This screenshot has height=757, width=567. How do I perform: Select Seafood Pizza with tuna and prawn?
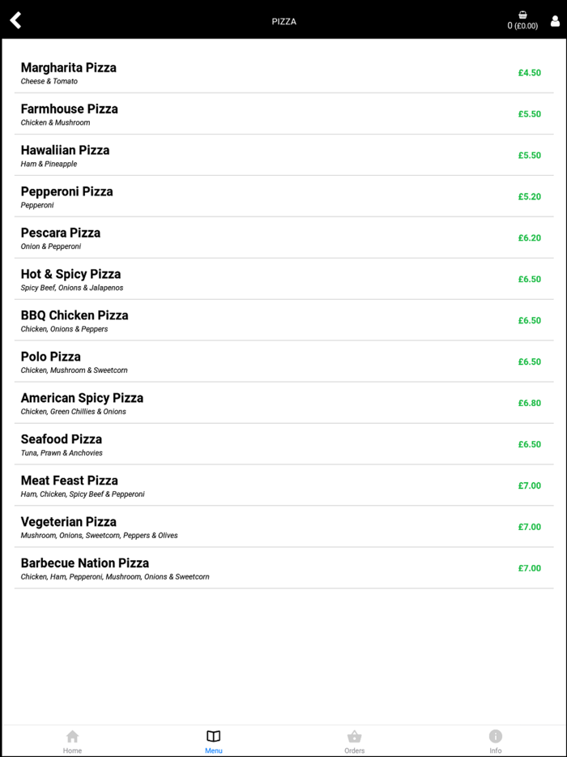pos(62,440)
